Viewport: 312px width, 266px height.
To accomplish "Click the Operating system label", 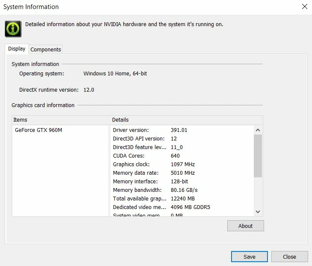I will [x=42, y=74].
